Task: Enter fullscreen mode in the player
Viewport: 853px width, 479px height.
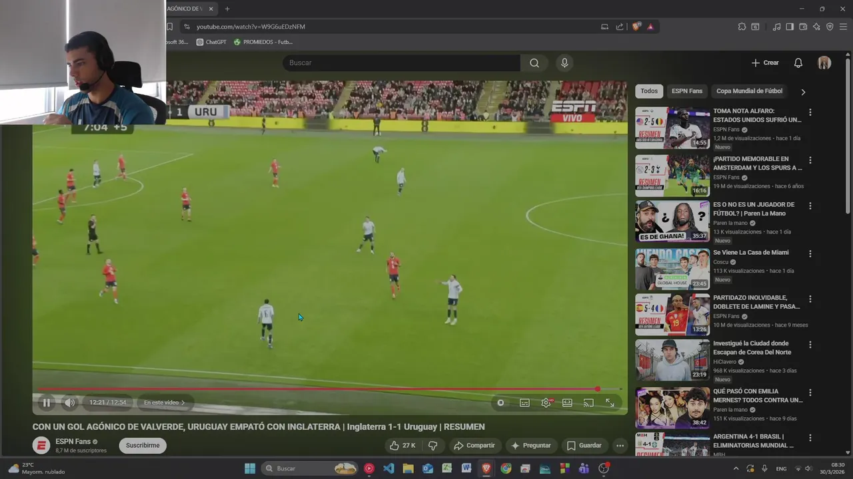Action: pyautogui.click(x=610, y=402)
